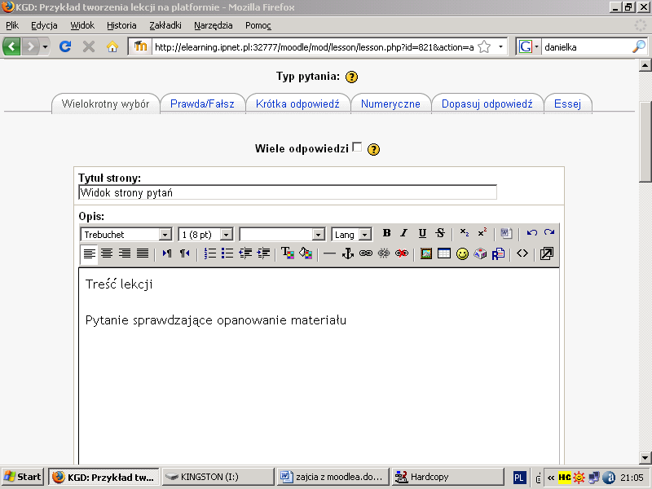Create an anchor in the editor
This screenshot has height=489, width=652.
pos(348,253)
